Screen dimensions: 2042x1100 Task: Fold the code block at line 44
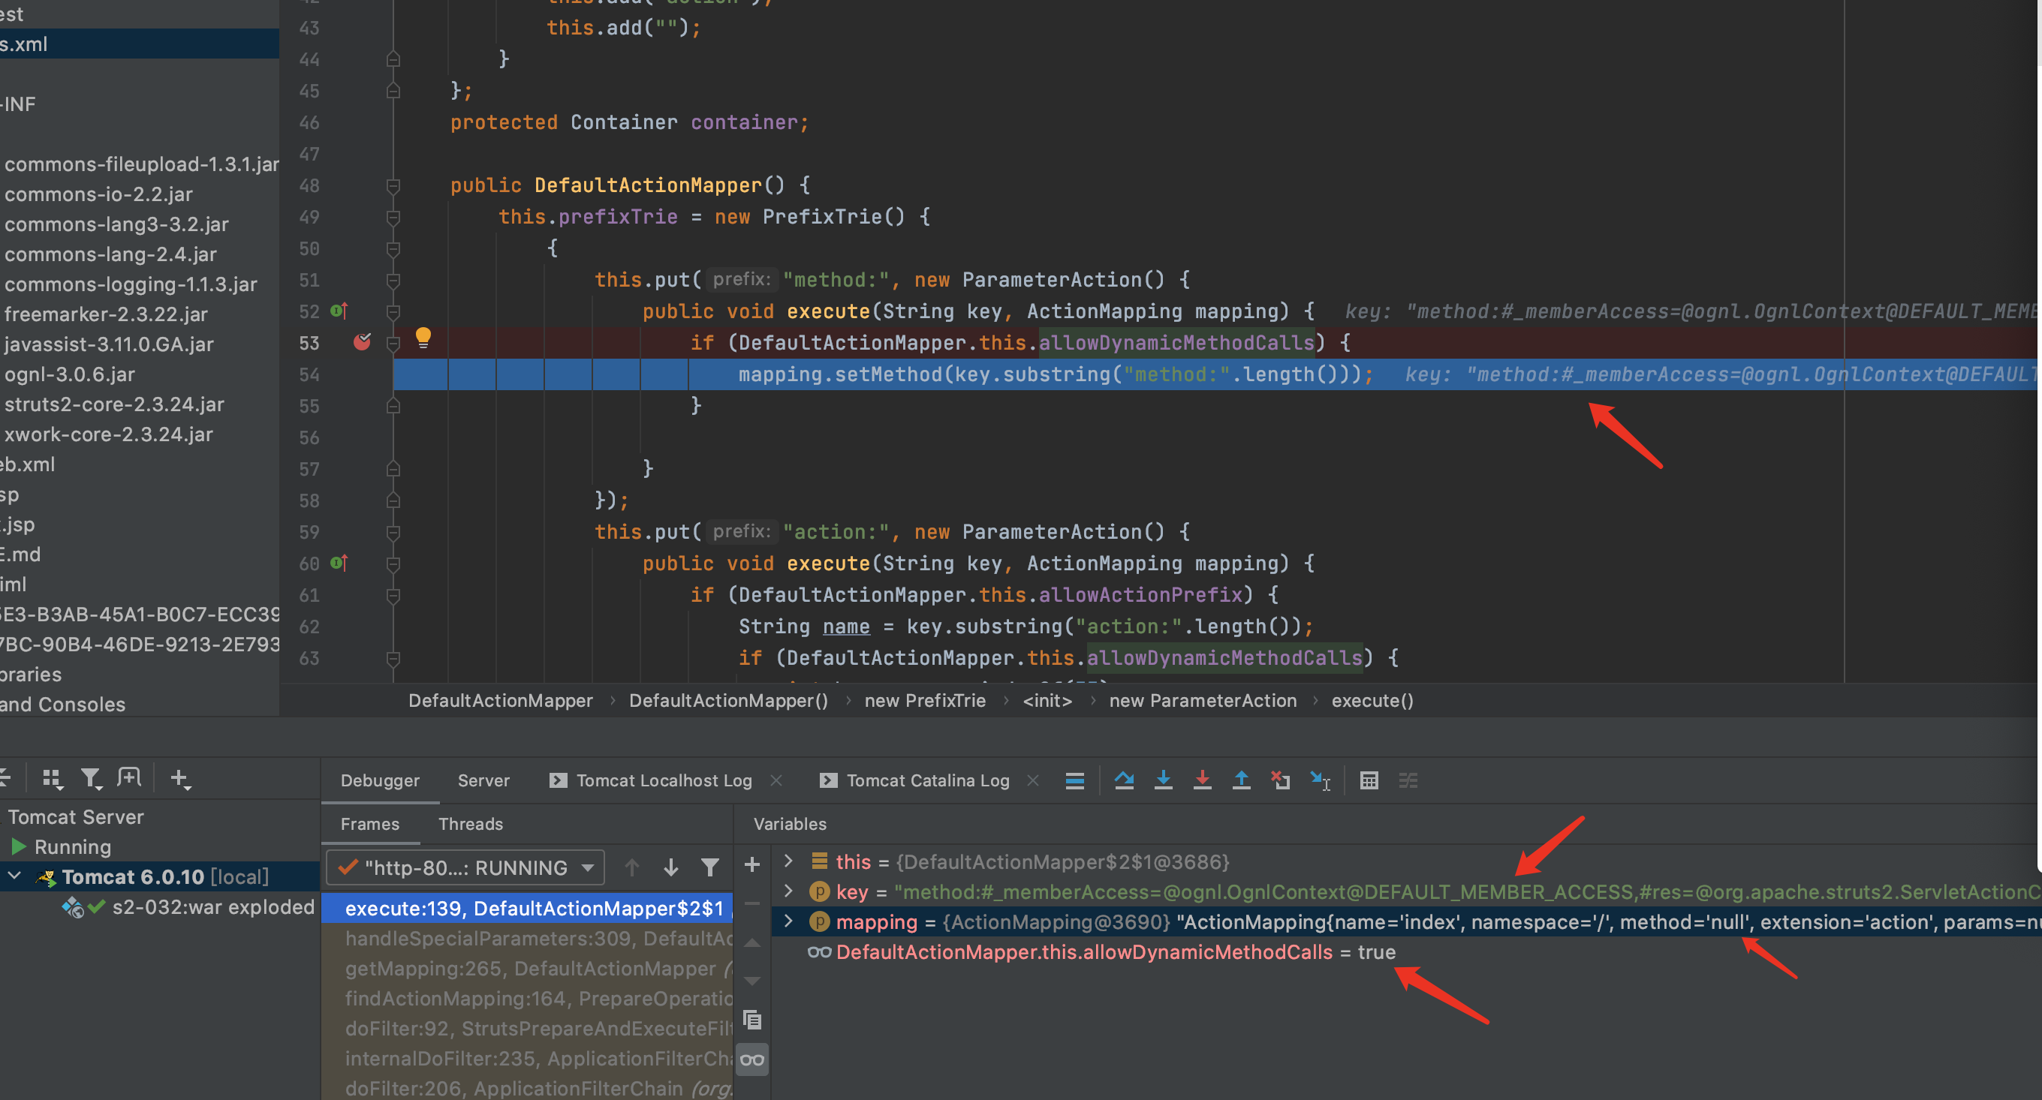(x=393, y=59)
